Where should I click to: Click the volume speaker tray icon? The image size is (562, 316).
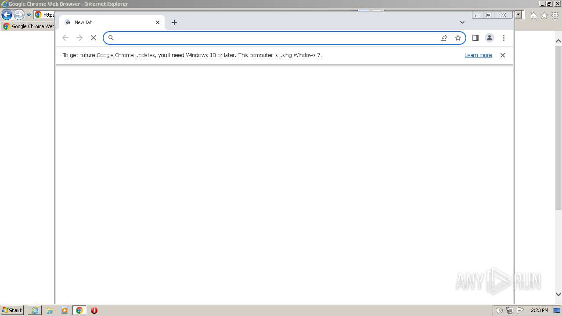(x=499, y=310)
